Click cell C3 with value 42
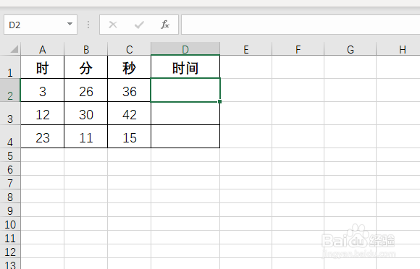 pyautogui.click(x=129, y=114)
